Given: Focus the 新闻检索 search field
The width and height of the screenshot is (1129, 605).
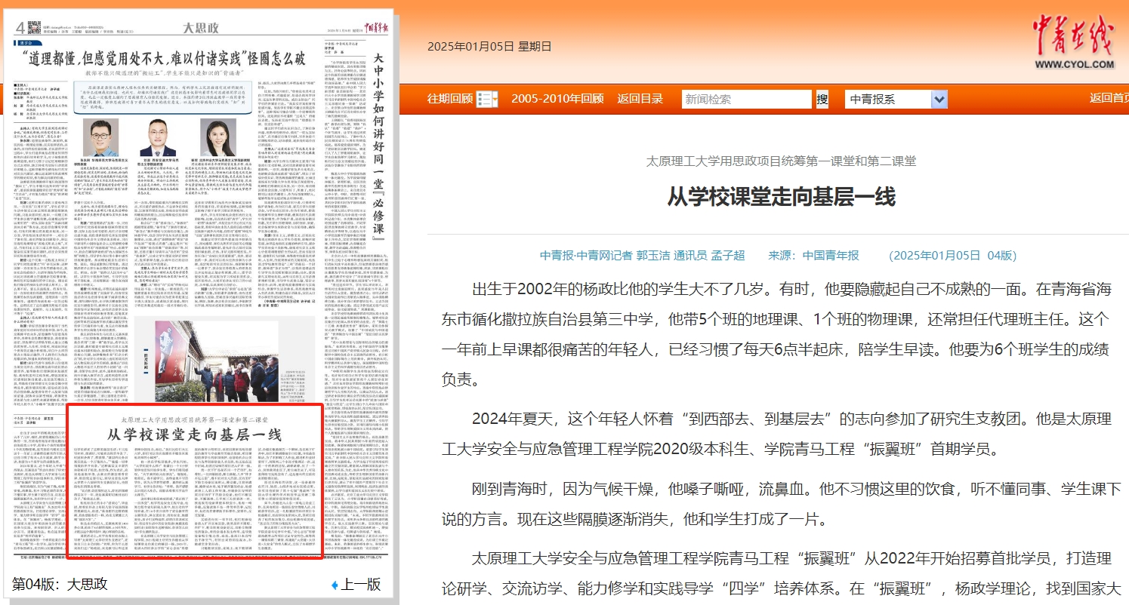Looking at the screenshot, I should pyautogui.click(x=746, y=99).
